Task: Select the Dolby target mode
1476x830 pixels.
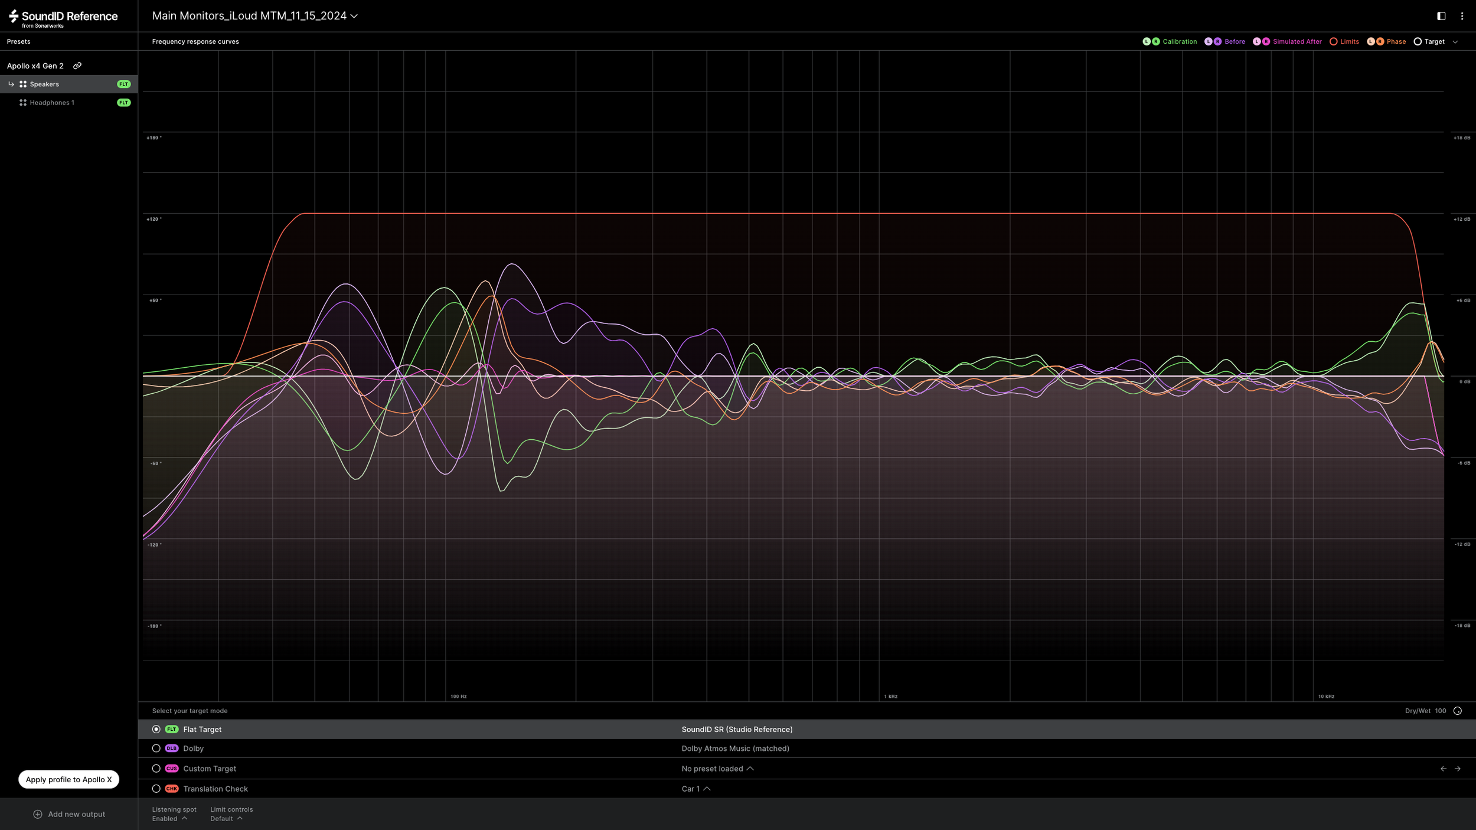Action: click(x=156, y=748)
